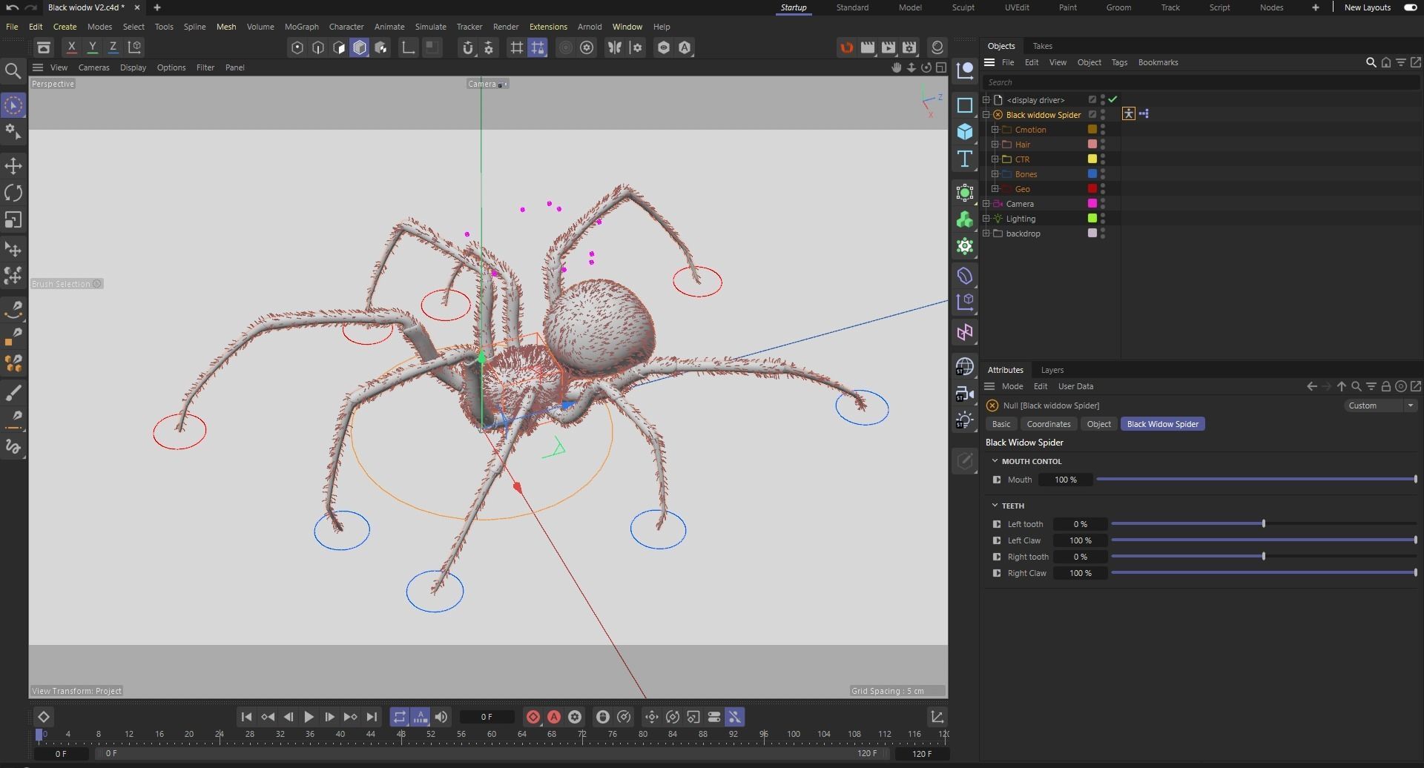Add a Cube primitive object

point(964,132)
